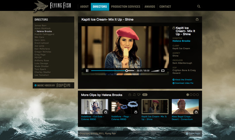
Task: Adjust the video volume bars
Action: (x=155, y=71)
